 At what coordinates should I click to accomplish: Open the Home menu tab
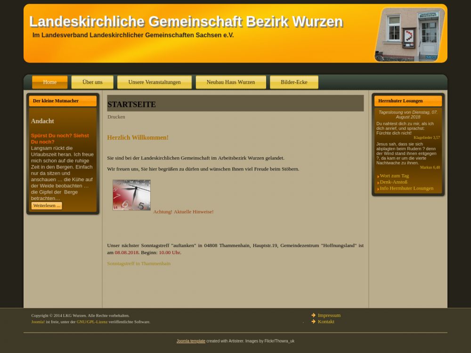click(49, 82)
